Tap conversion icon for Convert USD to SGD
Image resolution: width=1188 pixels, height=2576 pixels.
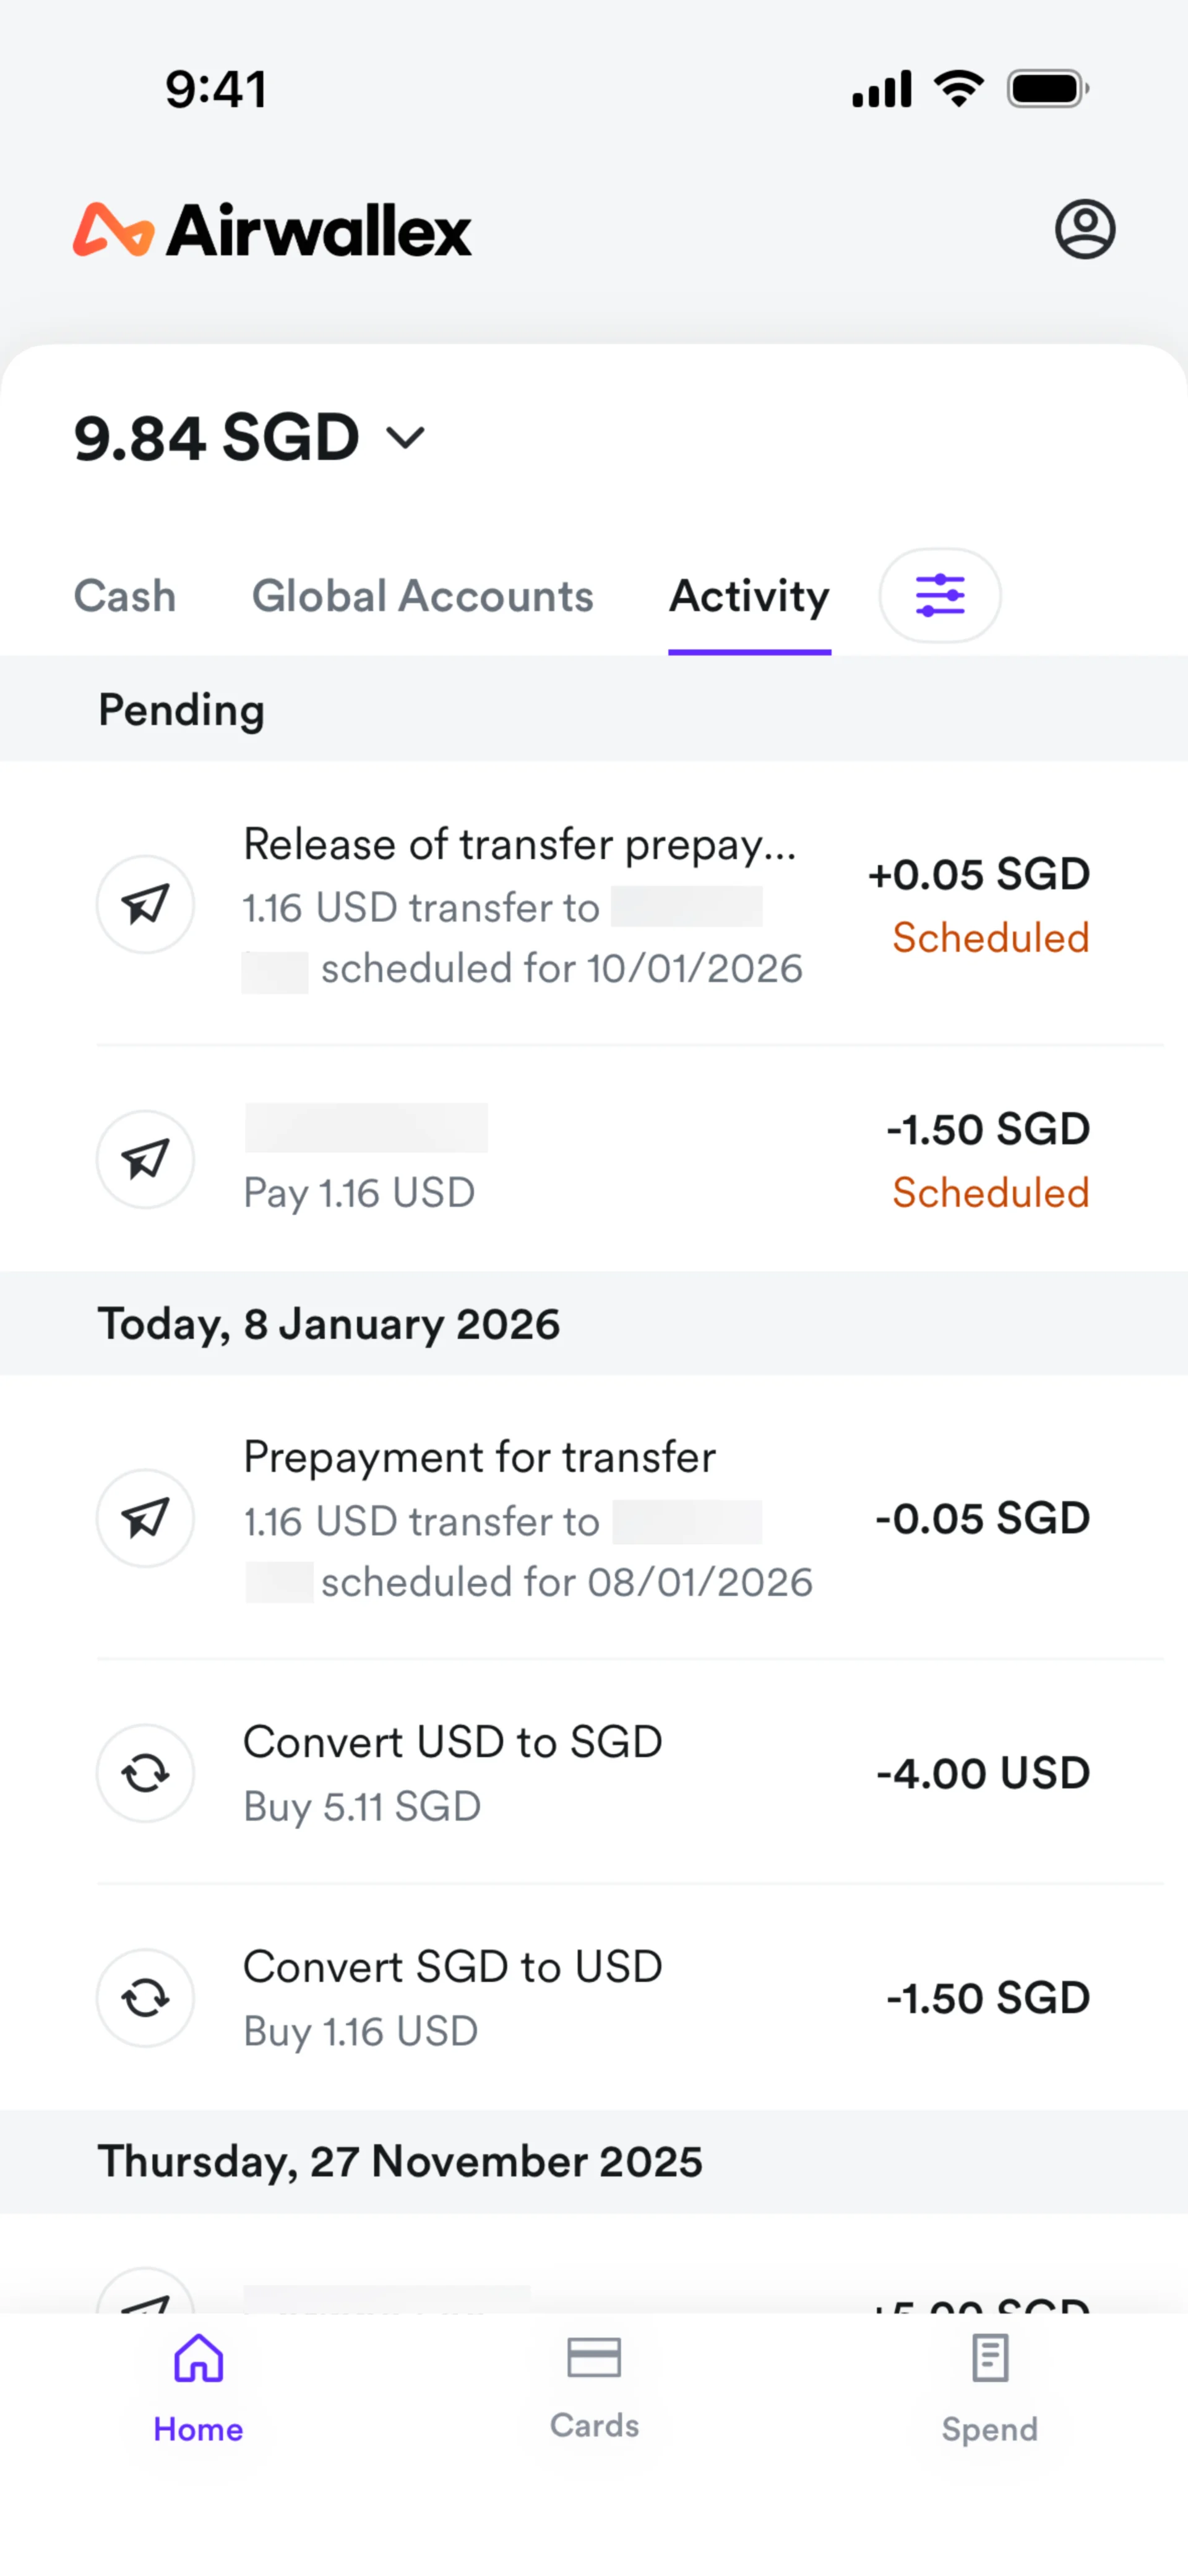145,1773
